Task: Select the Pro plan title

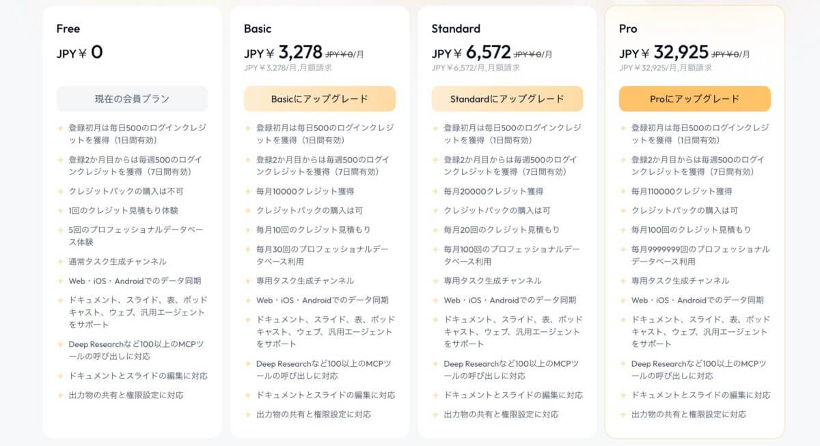Action: [628, 29]
